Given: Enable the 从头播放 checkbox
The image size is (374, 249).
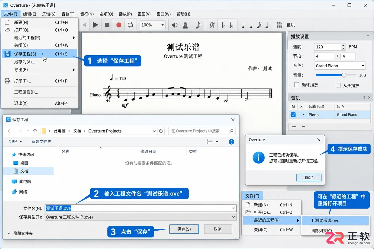Looking at the screenshot, I should coord(338,85).
